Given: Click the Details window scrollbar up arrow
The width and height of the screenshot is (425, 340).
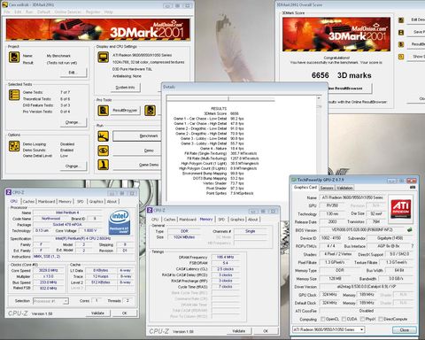Looking at the screenshot, I should 319,98.
